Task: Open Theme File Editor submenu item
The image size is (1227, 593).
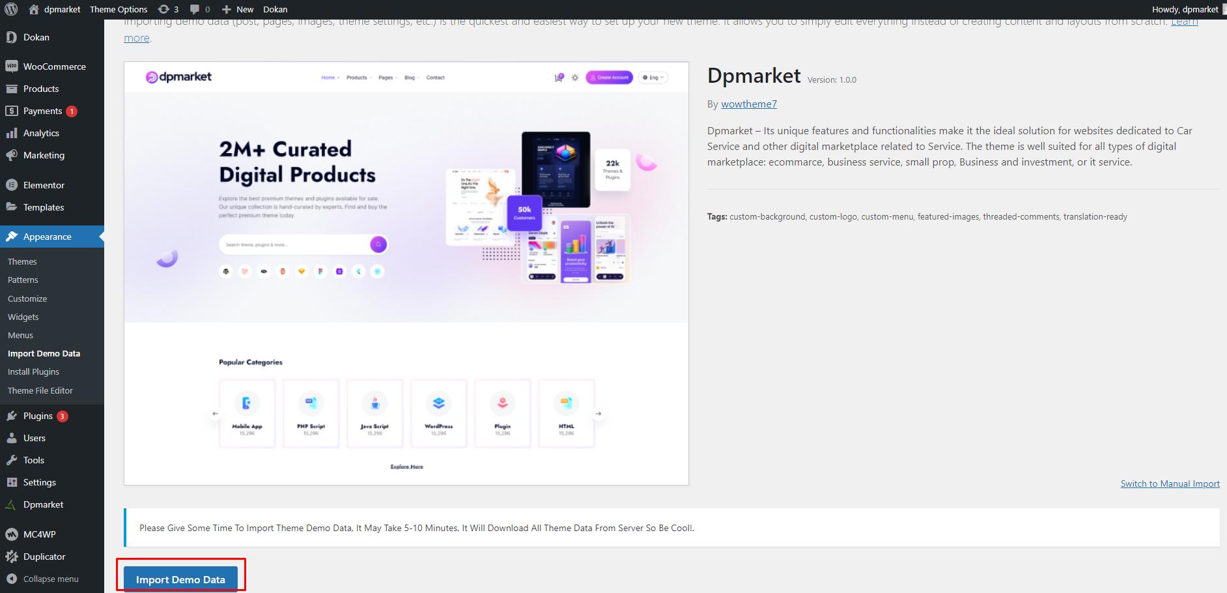Action: pos(40,390)
